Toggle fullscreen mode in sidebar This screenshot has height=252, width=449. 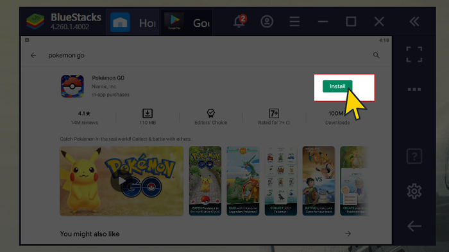[x=414, y=54]
